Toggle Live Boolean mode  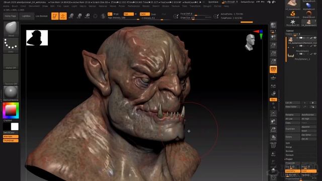coord(42,16)
